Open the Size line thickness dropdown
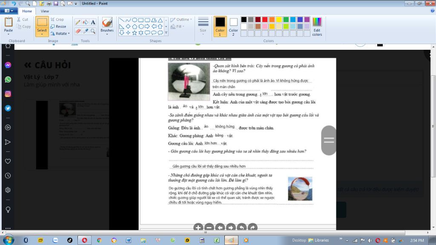436x245 pixels. pyautogui.click(x=203, y=26)
